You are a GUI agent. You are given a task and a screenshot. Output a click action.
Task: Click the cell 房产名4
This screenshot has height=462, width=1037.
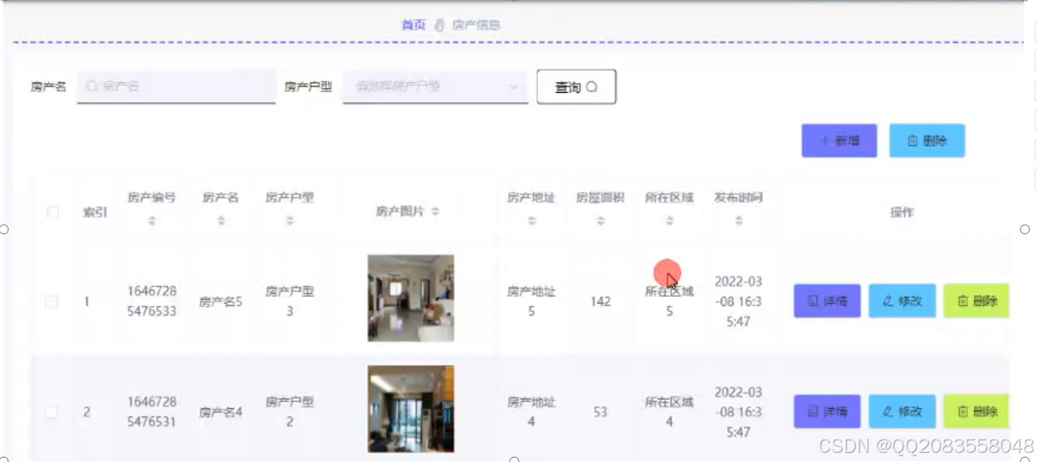point(220,412)
